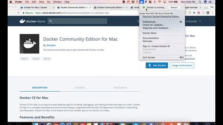Open Spotlight search icon
The image size is (223, 125).
[x=200, y=2]
